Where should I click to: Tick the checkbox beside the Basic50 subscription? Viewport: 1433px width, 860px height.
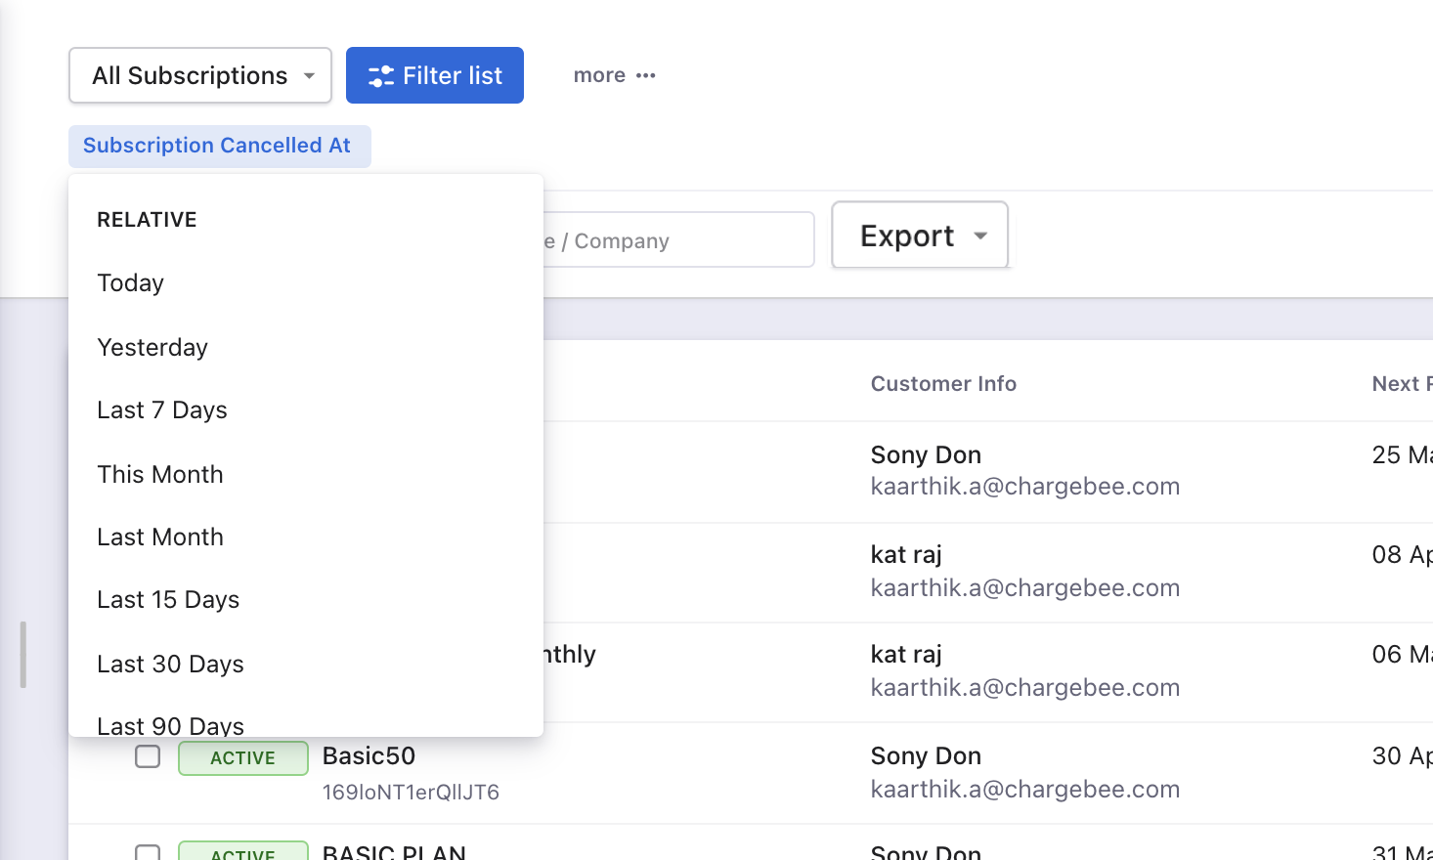148,756
